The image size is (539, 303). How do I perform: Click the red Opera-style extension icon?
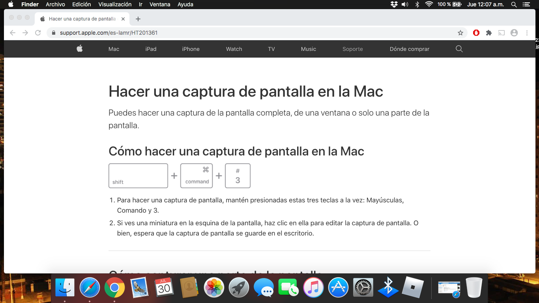(x=476, y=33)
